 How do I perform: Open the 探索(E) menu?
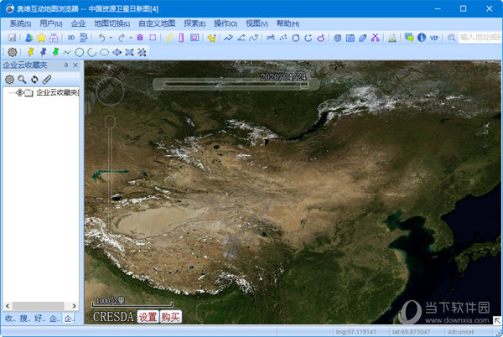pyautogui.click(x=194, y=23)
